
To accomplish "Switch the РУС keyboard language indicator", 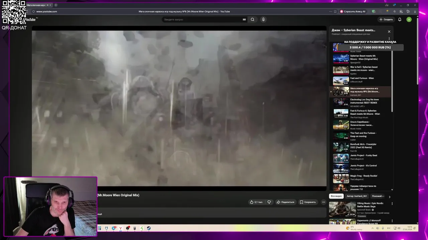I will tap(389, 228).
